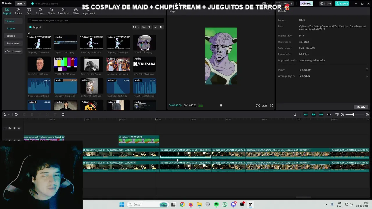Start voice recording with microphone icon

point(294,115)
